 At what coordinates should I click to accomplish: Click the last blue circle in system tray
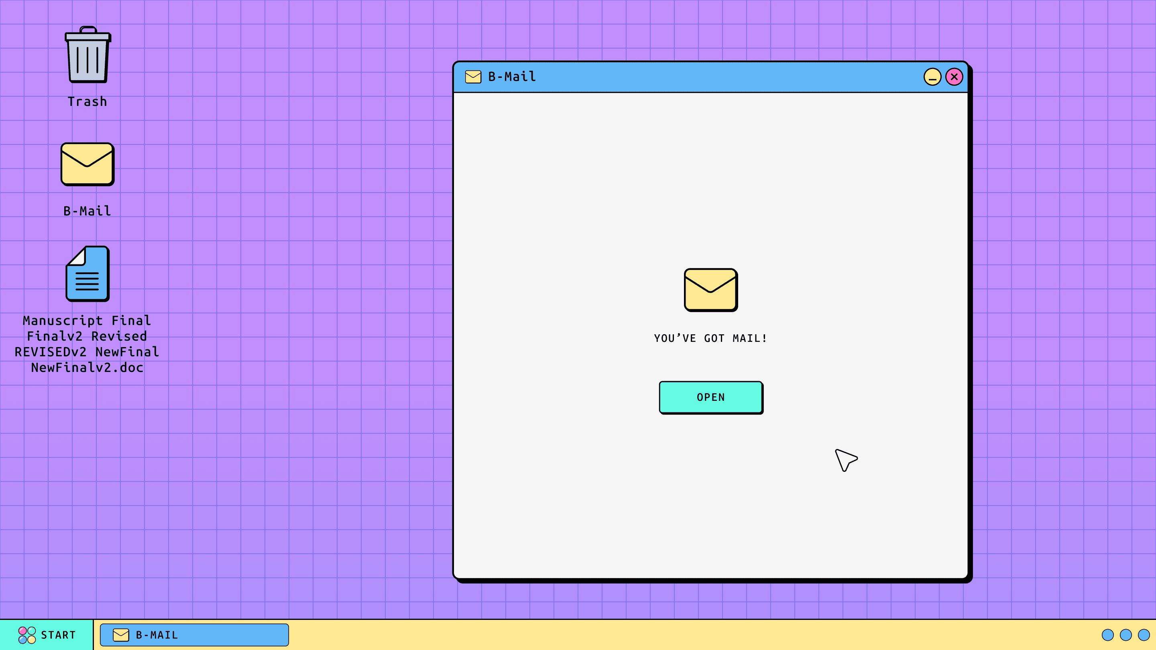pos(1144,635)
